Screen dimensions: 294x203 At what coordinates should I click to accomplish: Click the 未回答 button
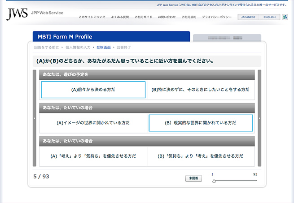tap(193, 178)
